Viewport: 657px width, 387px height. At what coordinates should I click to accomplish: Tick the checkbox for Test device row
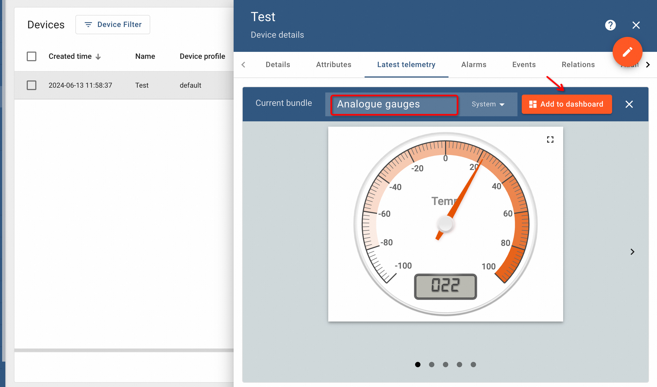tap(32, 85)
